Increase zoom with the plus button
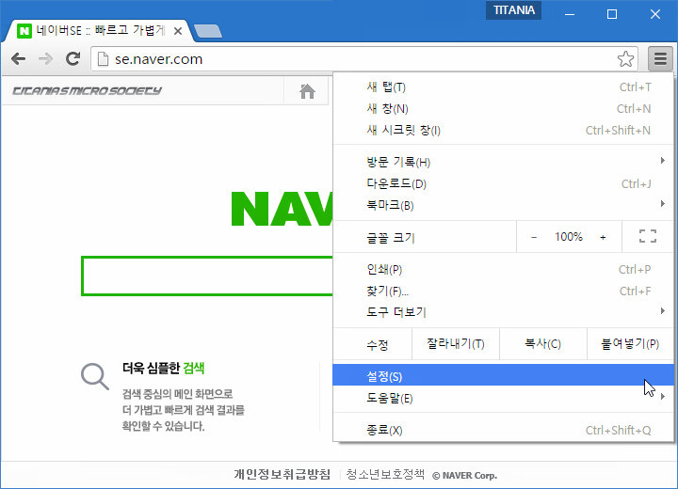Screen dimensions: 678x489 click(x=603, y=237)
